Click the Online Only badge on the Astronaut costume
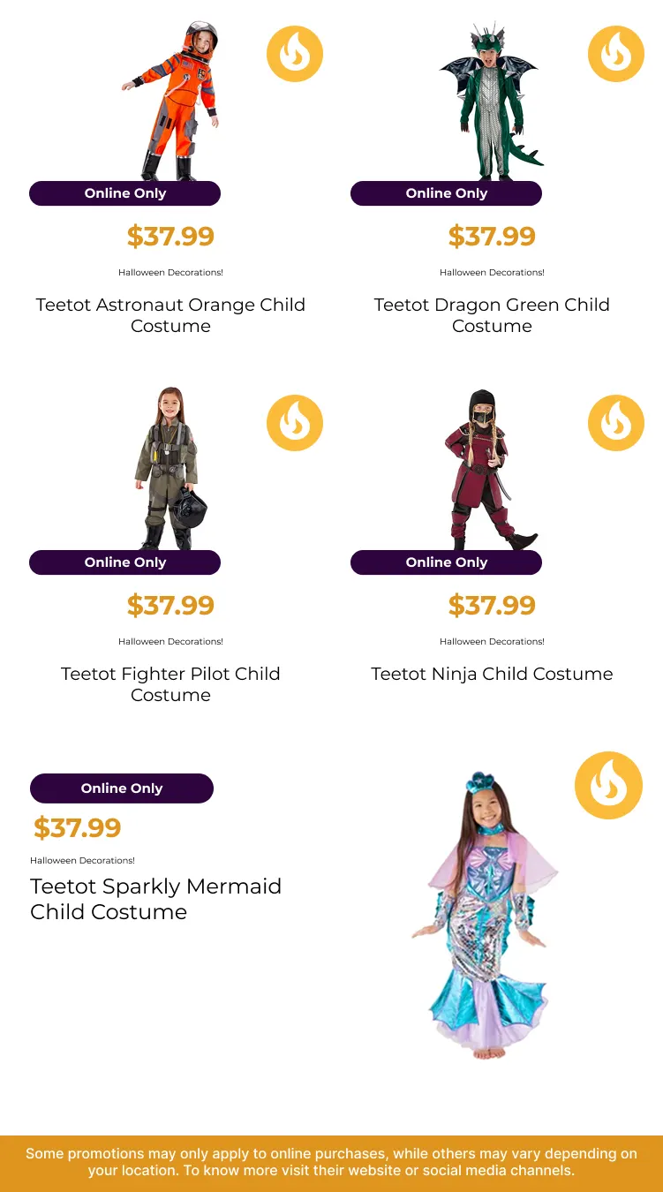The width and height of the screenshot is (663, 1192). click(x=124, y=193)
